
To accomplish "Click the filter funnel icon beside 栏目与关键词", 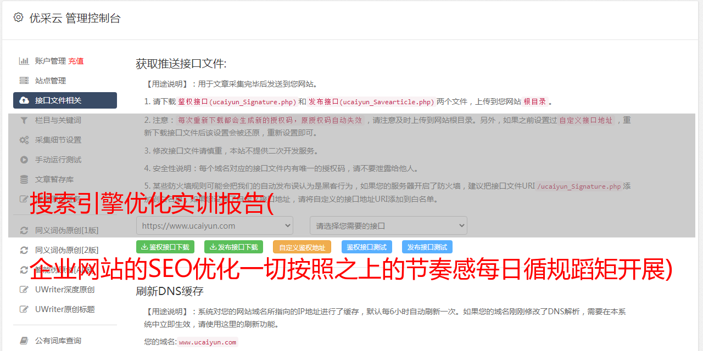I will point(24,120).
